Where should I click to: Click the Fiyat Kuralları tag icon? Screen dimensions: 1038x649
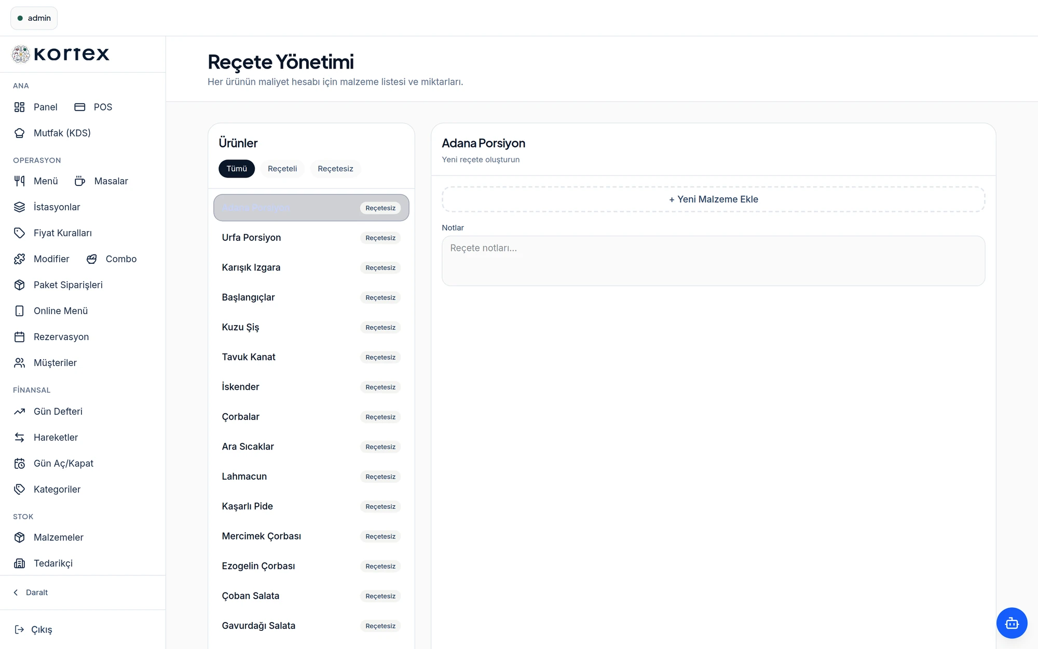19,233
